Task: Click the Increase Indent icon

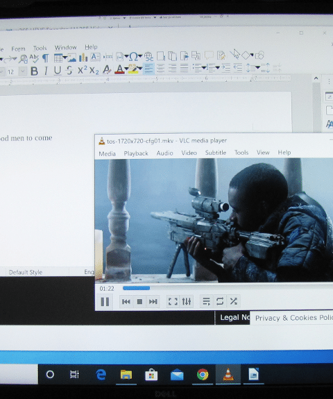Action: pyautogui.click(x=225, y=68)
